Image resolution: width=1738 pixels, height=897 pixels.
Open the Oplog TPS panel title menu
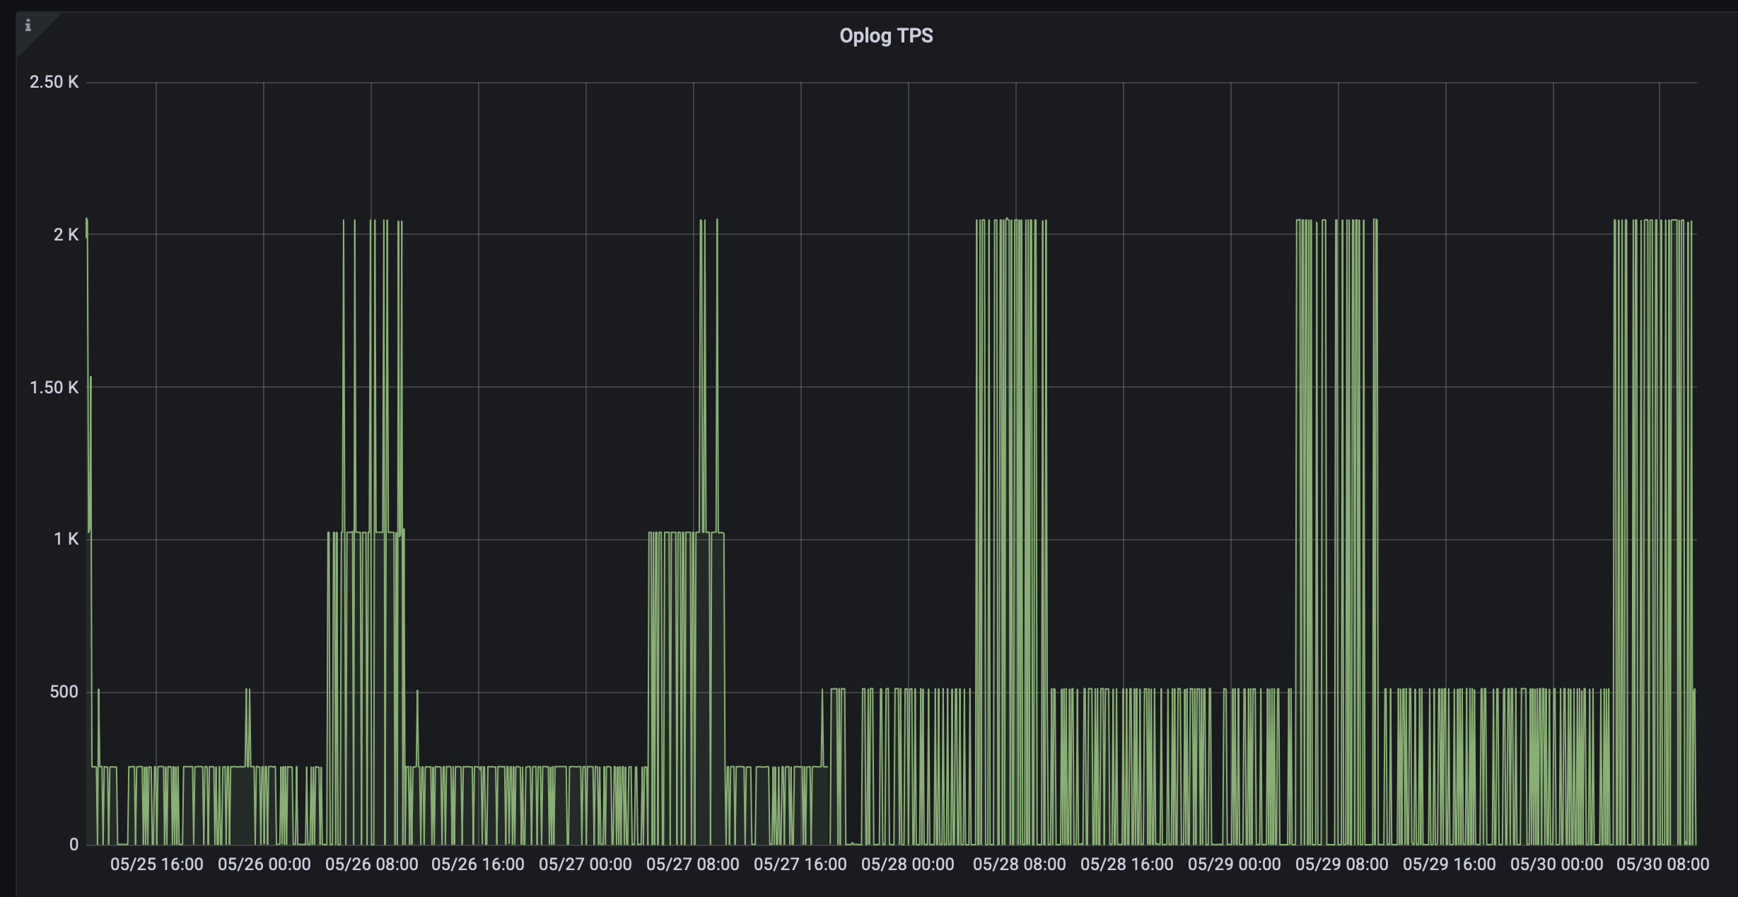tap(886, 35)
